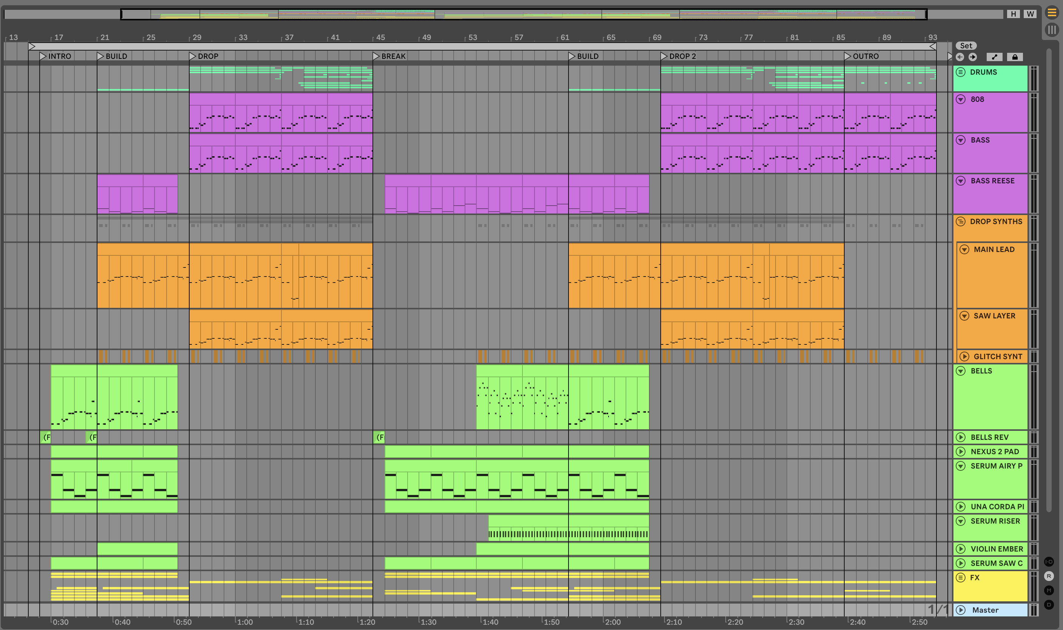The height and width of the screenshot is (630, 1063).
Task: Toggle Mixer section M button
Action: click(1049, 590)
